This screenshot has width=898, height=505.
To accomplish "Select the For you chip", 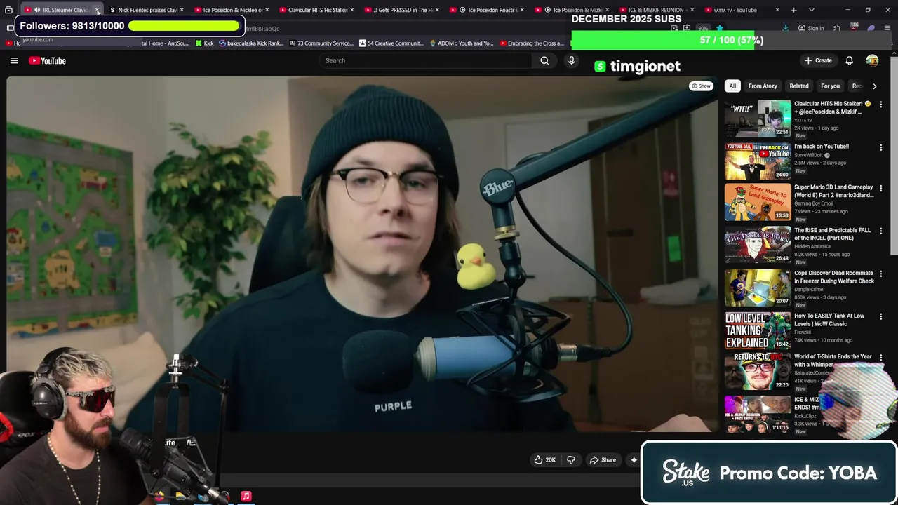I will [x=830, y=86].
